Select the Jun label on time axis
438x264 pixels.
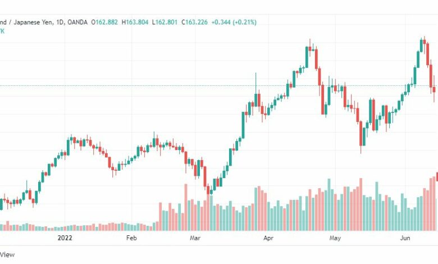405,238
